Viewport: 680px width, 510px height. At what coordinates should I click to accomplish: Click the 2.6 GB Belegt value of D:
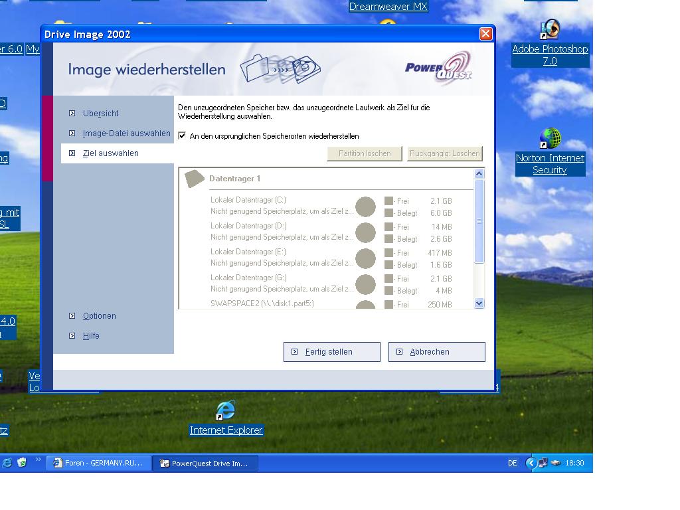[441, 239]
